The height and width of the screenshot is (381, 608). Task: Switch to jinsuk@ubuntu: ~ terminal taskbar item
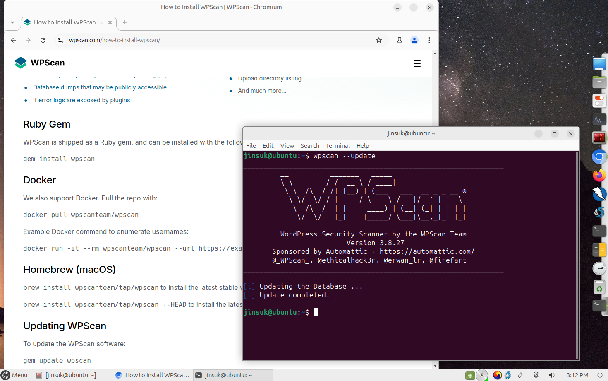pos(234,375)
